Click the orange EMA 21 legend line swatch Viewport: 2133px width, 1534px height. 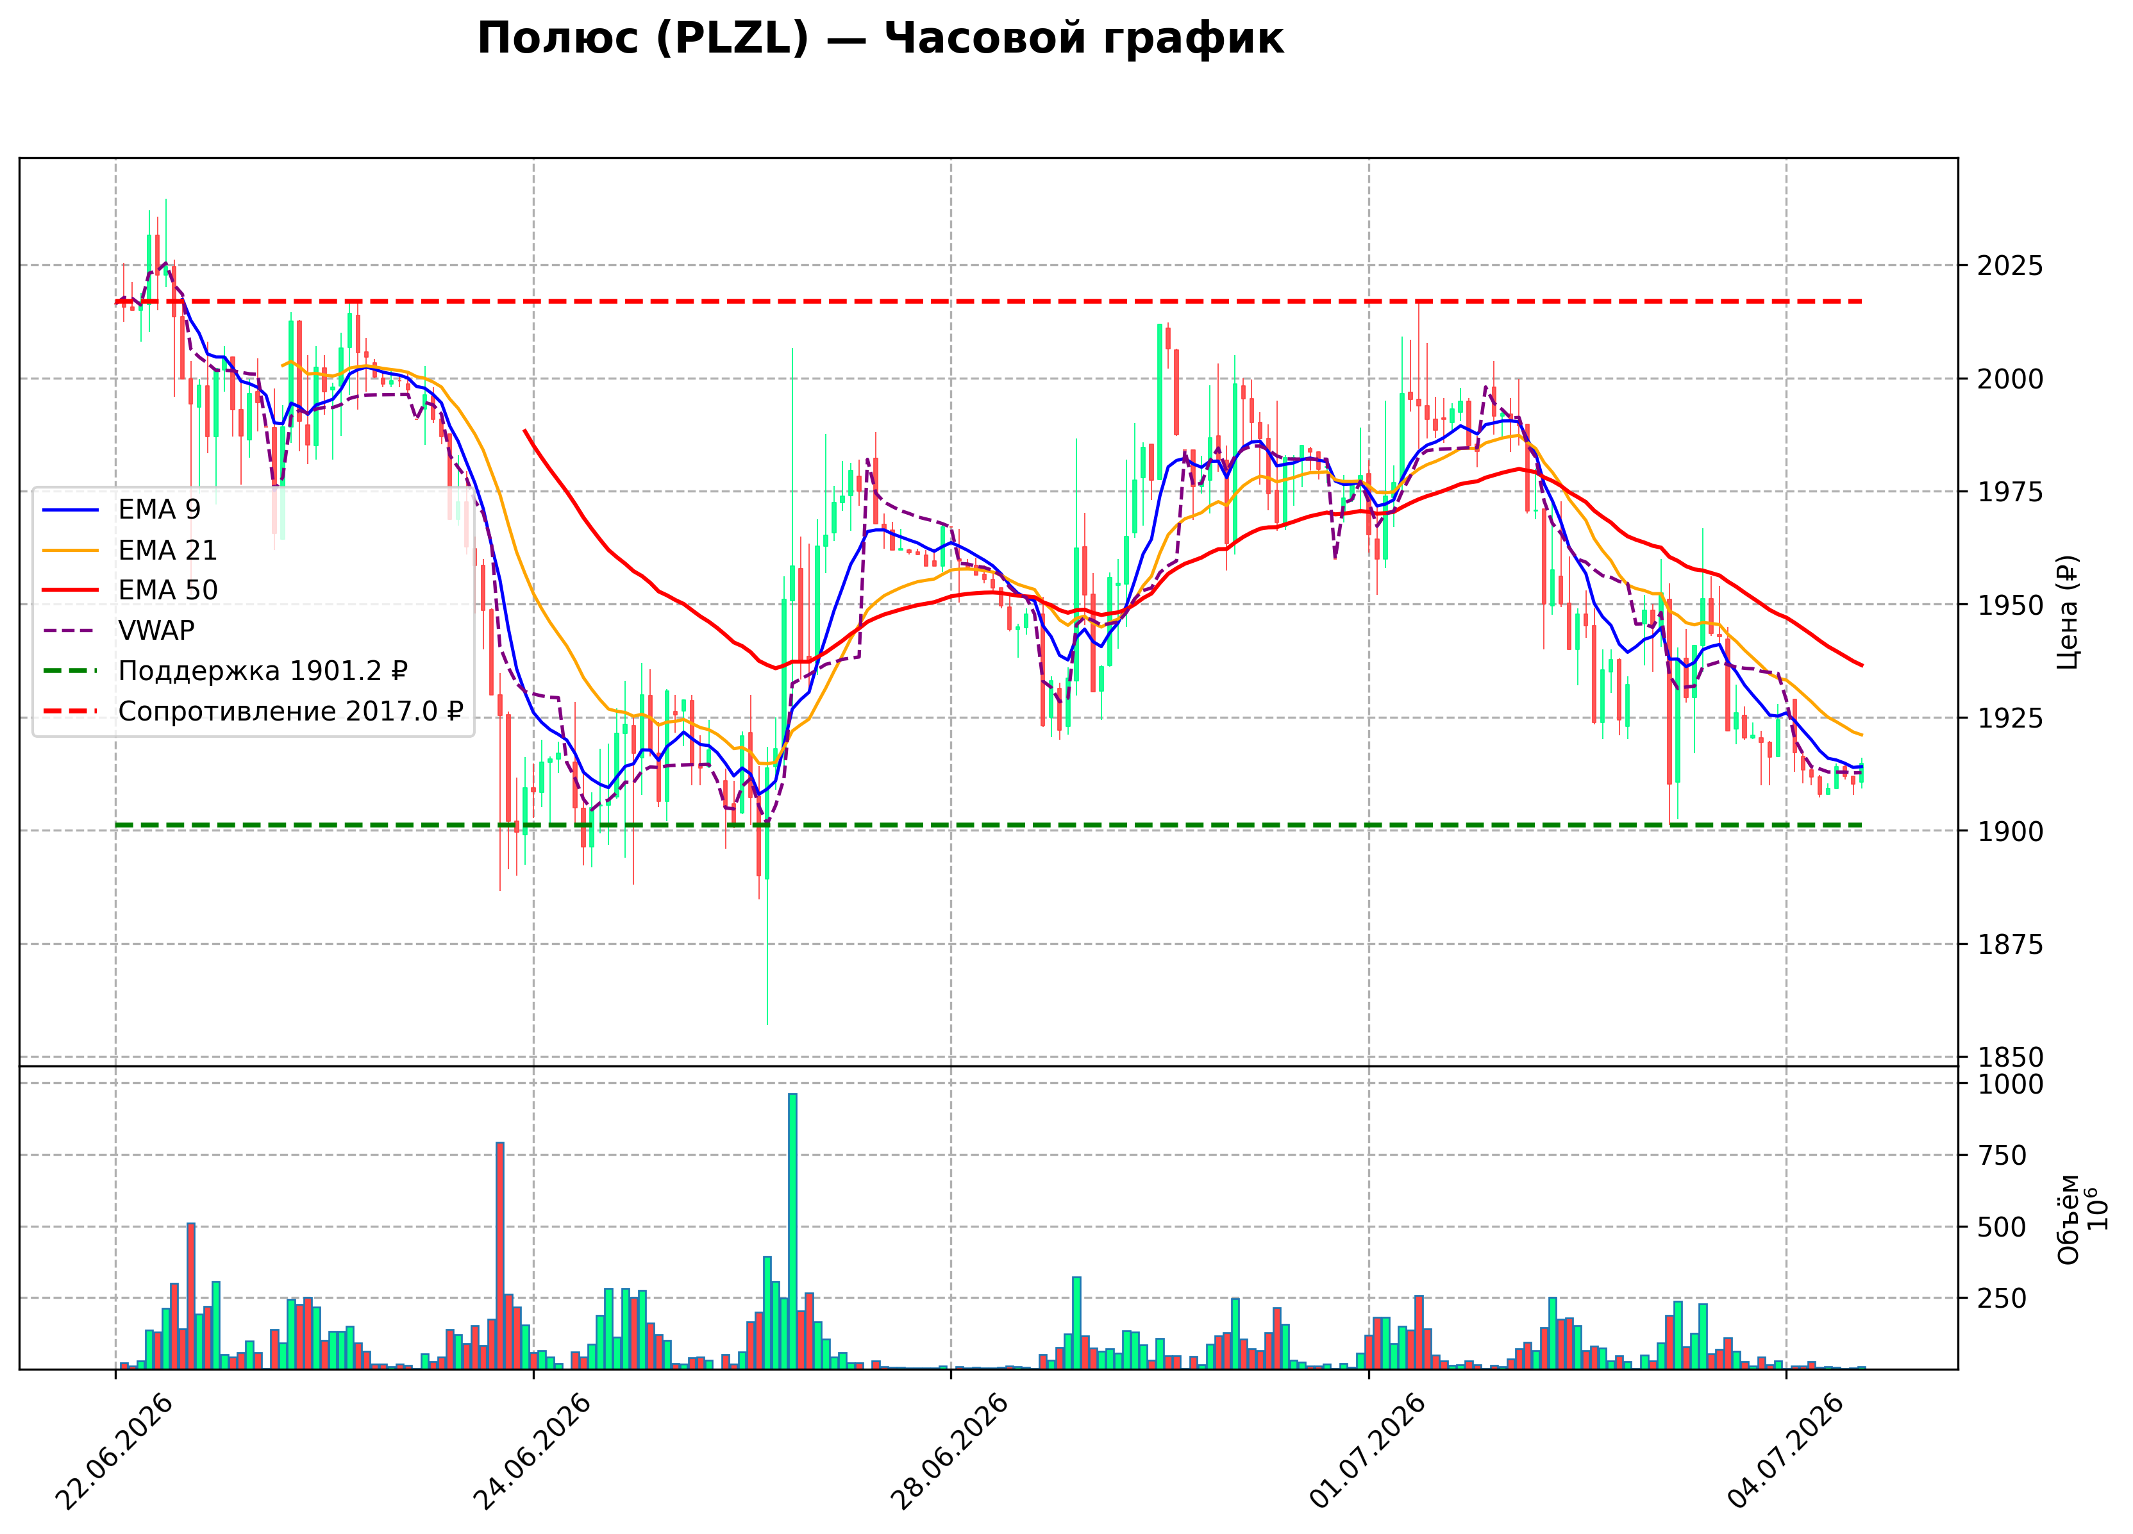71,550
